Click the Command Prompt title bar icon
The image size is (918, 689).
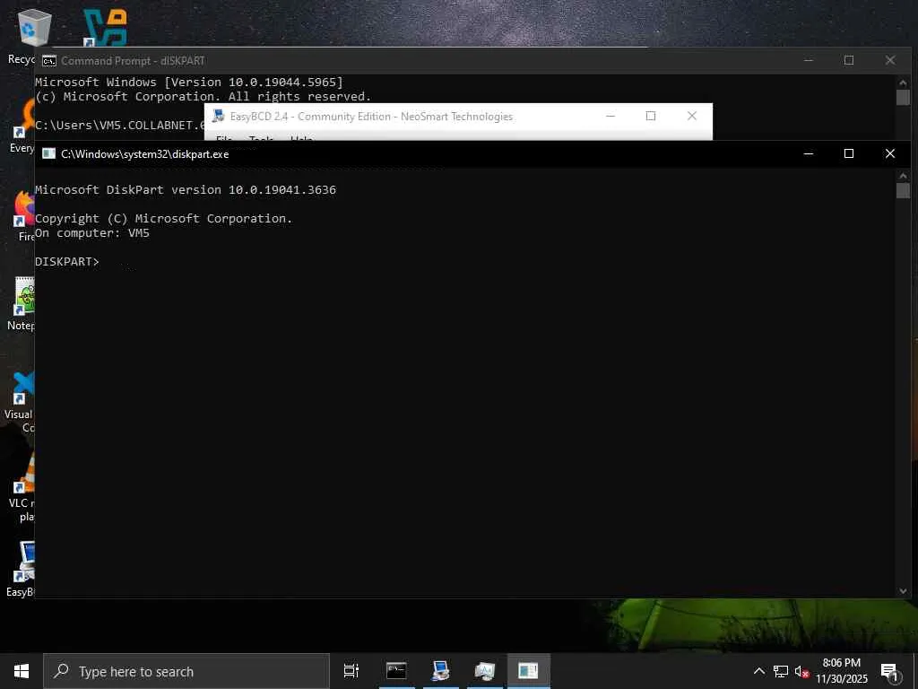click(x=49, y=61)
